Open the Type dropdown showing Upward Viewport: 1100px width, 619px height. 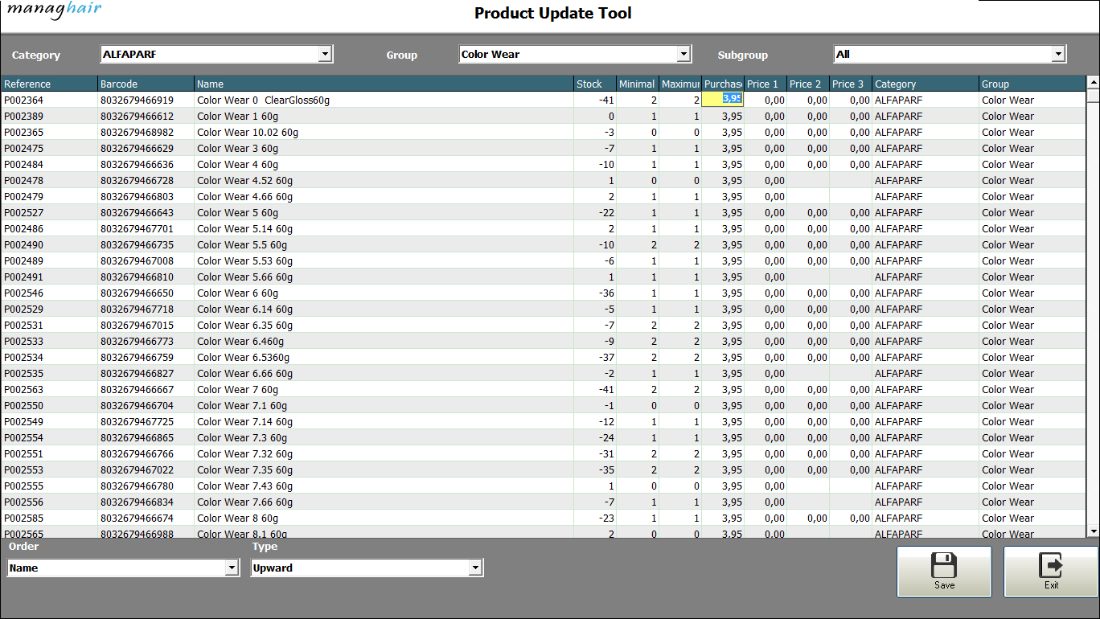pyautogui.click(x=475, y=568)
